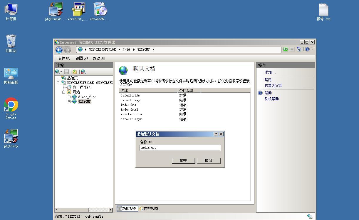Click the blue help question-mark toolbar icon
Image resolution: width=359 pixels, height=220 pixels.
[x=307, y=49]
